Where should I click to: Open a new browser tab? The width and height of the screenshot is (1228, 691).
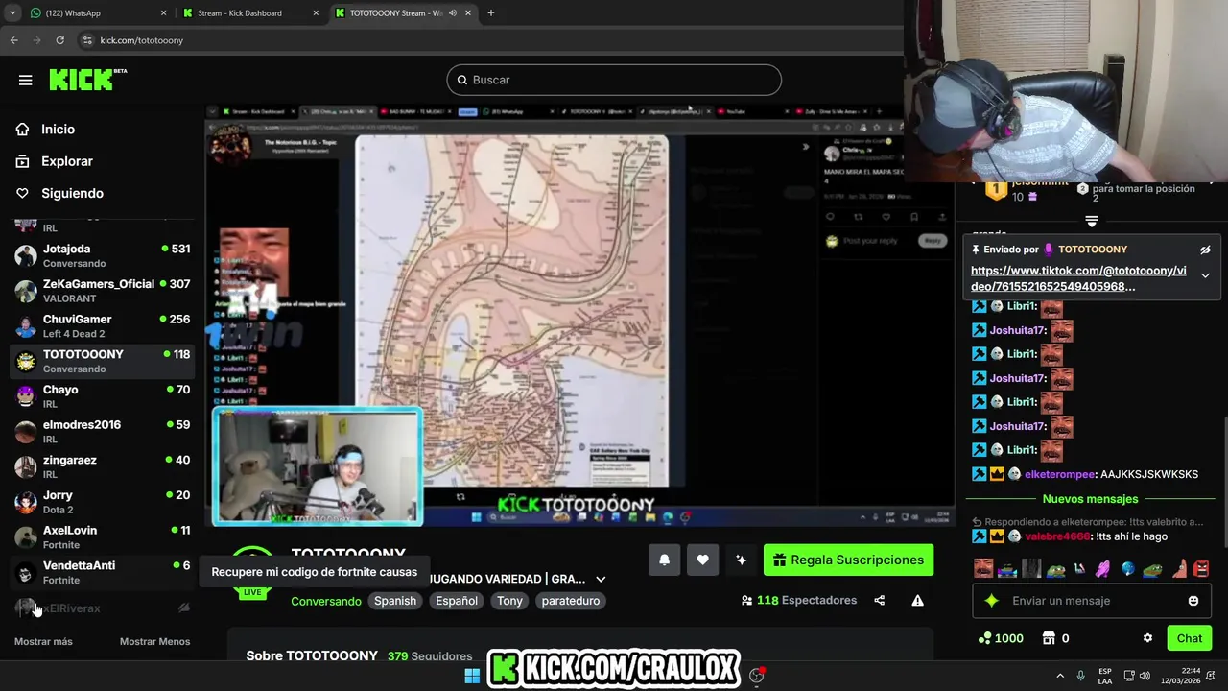click(x=490, y=13)
